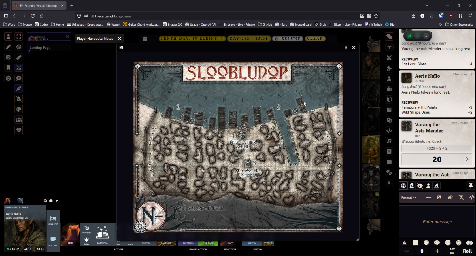Decrease the dice modifier with minus
This screenshot has height=256, width=476.
point(407,251)
